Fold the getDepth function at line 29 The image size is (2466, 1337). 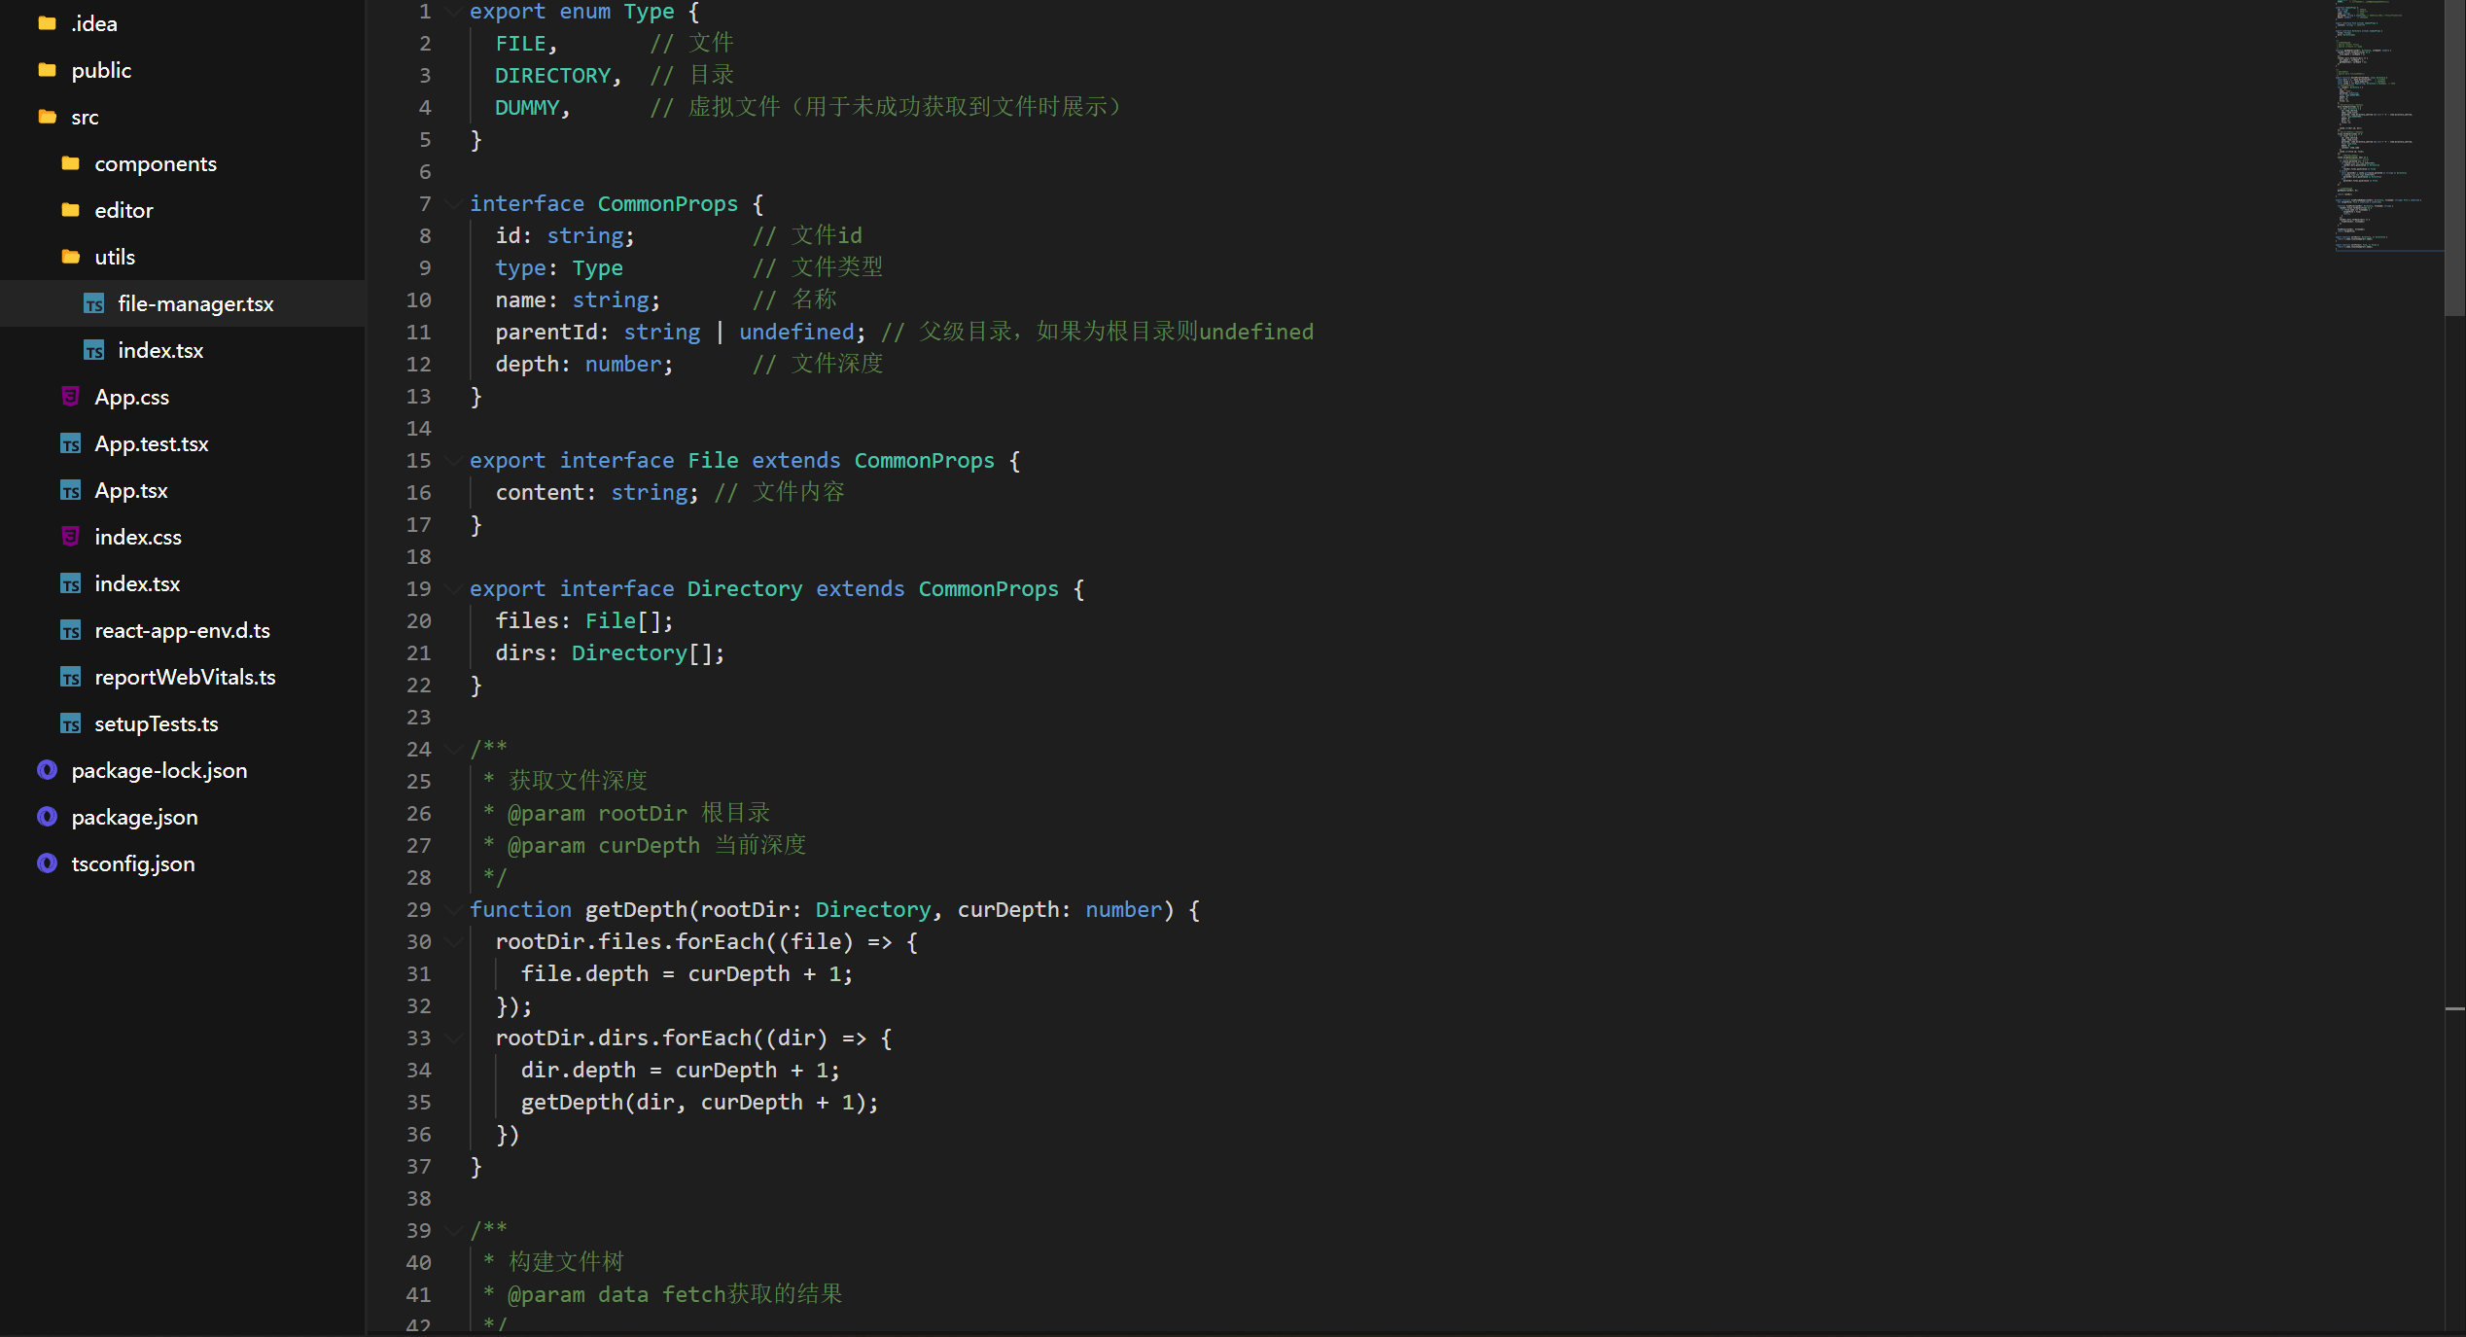tap(453, 909)
